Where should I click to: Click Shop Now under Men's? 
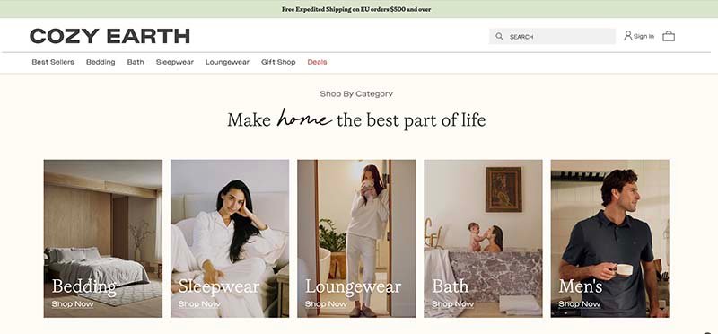pyautogui.click(x=579, y=303)
